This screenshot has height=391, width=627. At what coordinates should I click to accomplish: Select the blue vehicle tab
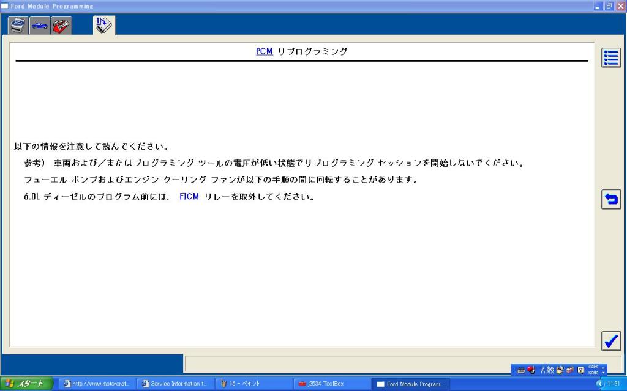click(x=40, y=26)
